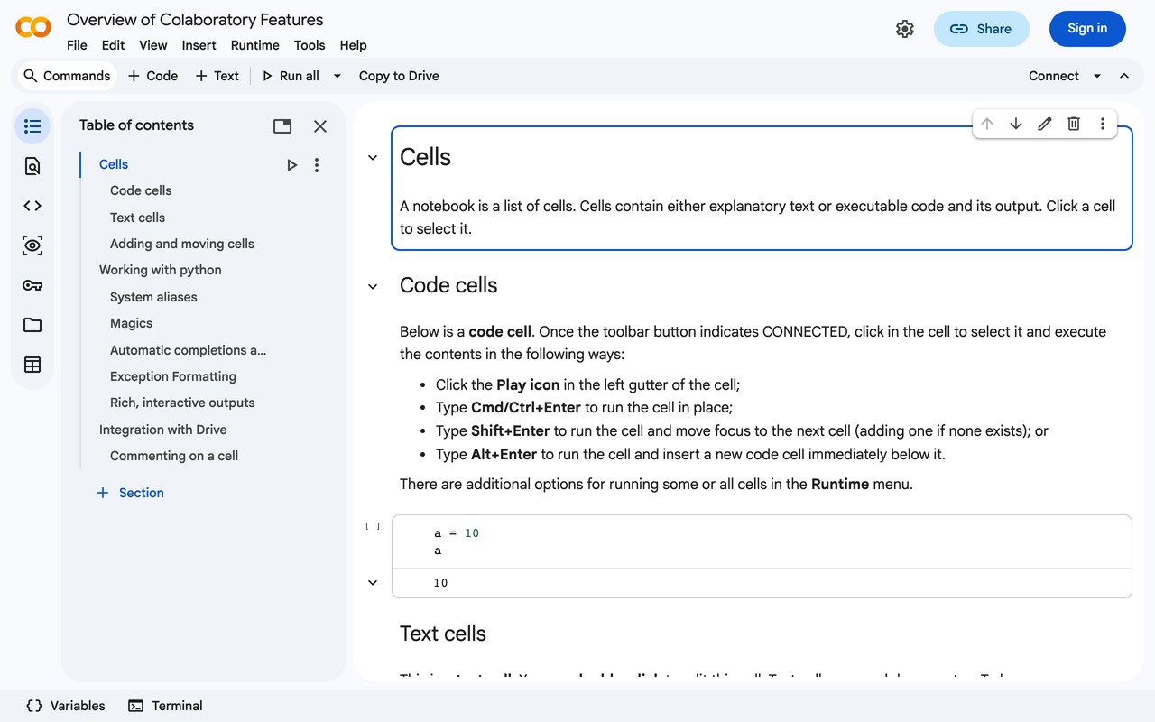Open the Edit menu
The image size is (1155, 722).
click(x=113, y=45)
